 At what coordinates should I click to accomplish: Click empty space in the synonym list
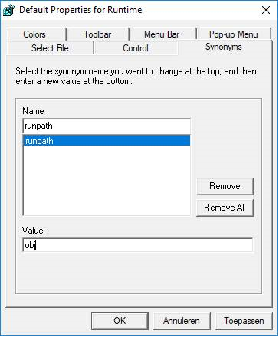pos(107,180)
